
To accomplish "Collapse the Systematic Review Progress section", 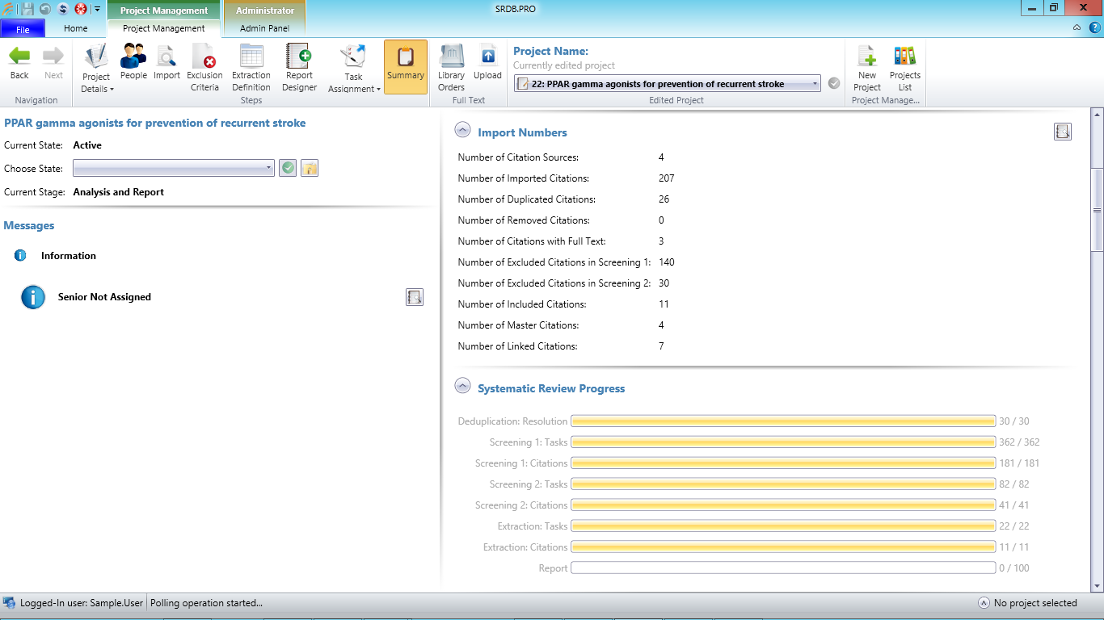I will (462, 387).
